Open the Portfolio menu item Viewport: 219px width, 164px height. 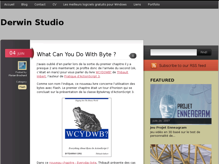click(x=154, y=5)
